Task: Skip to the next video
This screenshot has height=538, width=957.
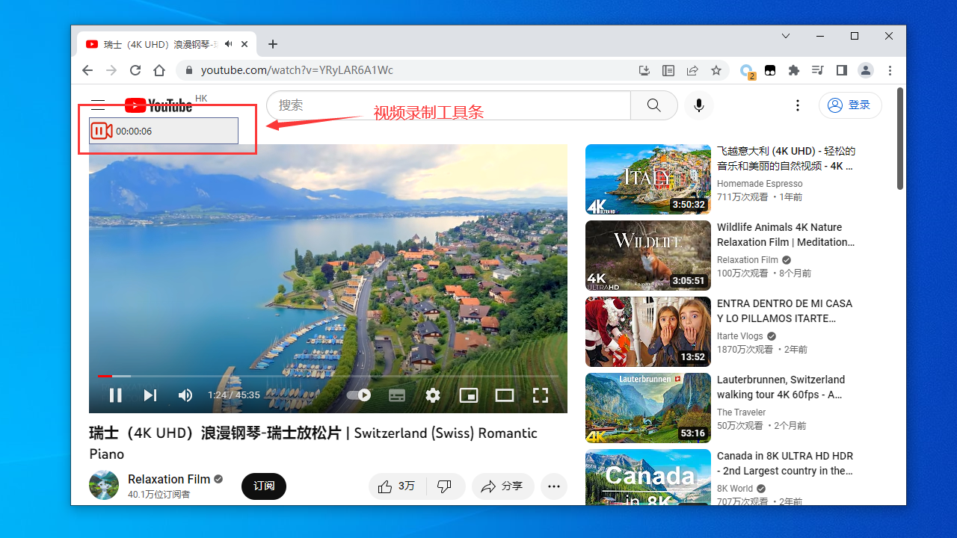Action: point(150,395)
